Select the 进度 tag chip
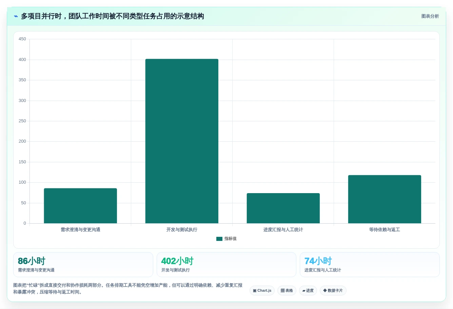Viewport: 453px width, 309px height. [x=308, y=291]
